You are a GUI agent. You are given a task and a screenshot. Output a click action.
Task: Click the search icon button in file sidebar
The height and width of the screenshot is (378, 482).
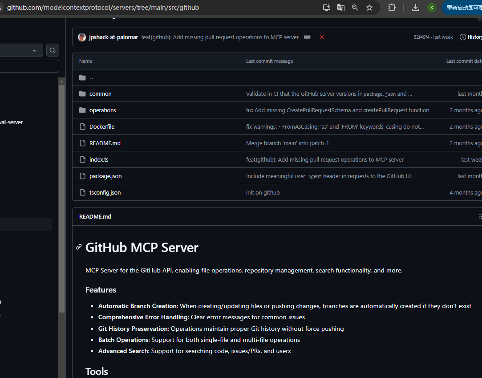53,50
